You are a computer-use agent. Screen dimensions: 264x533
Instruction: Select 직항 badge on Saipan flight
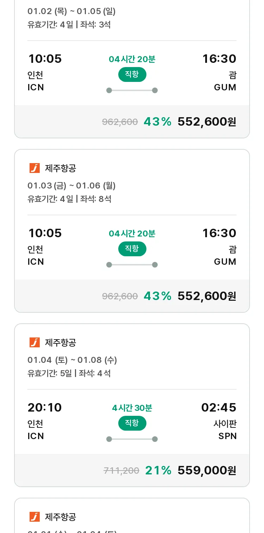tap(132, 423)
